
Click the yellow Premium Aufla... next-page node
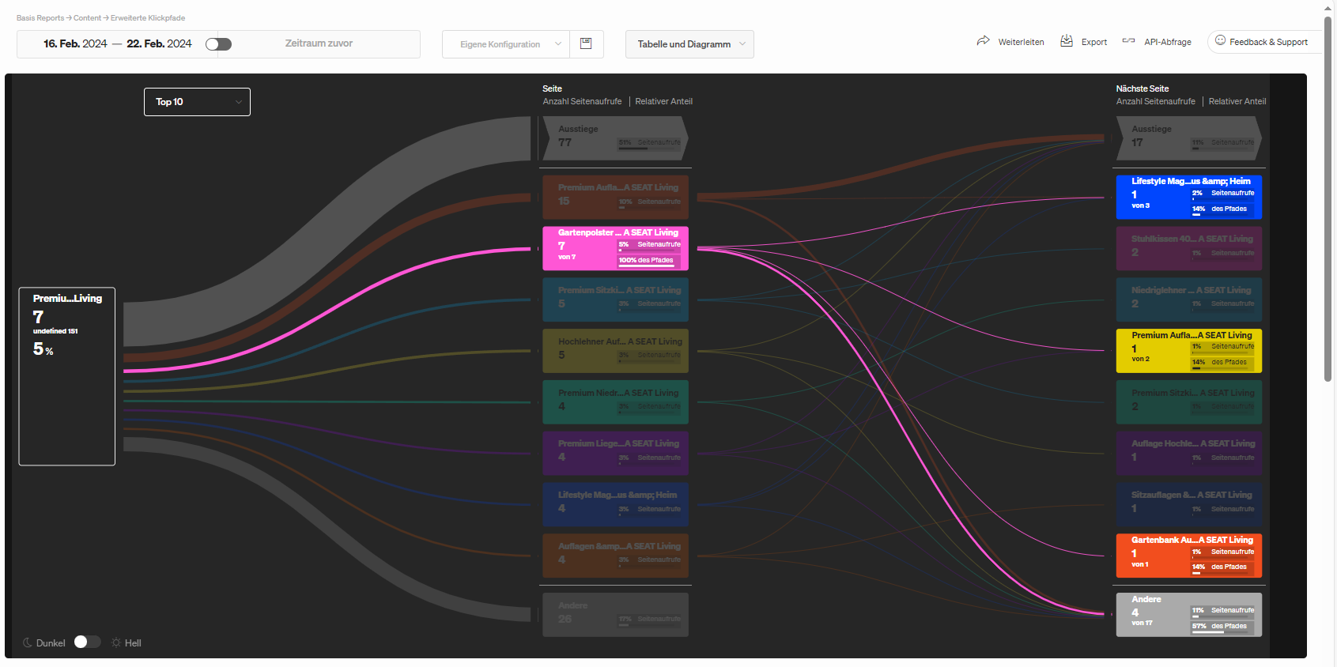coord(1188,351)
